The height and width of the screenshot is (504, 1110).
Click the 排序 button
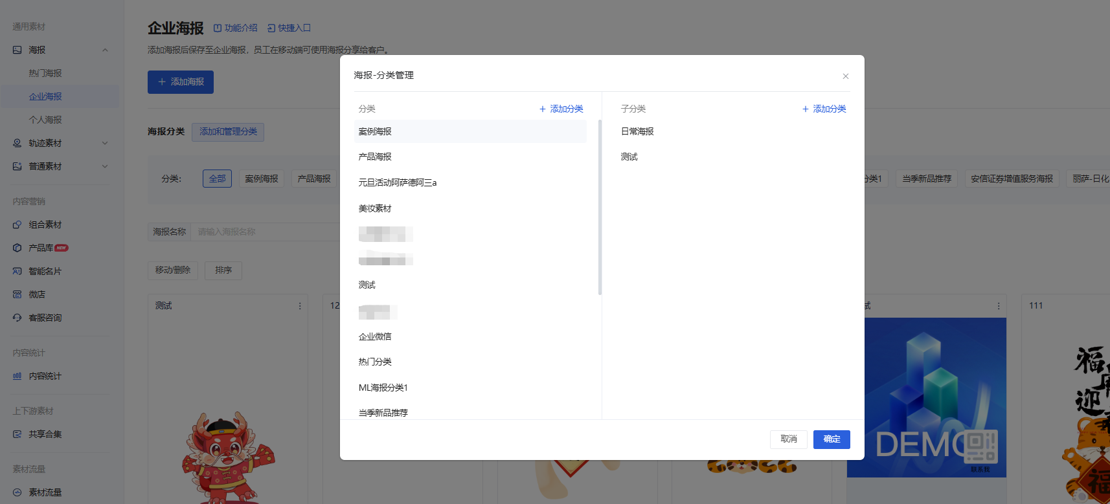pyautogui.click(x=223, y=270)
